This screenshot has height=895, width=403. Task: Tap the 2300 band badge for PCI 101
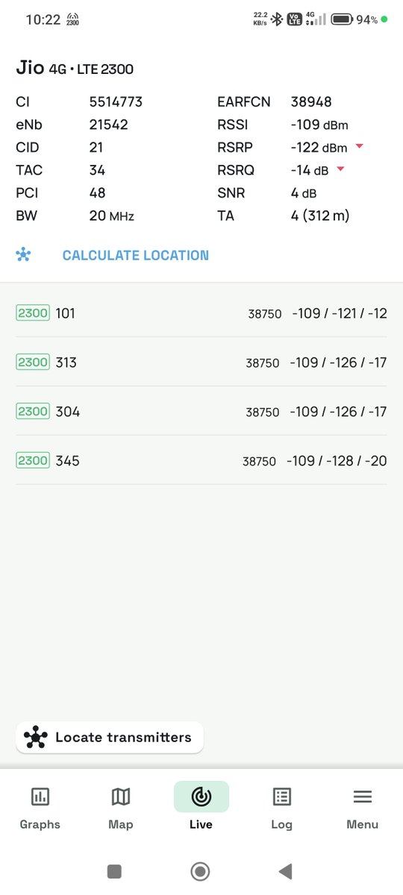33,313
